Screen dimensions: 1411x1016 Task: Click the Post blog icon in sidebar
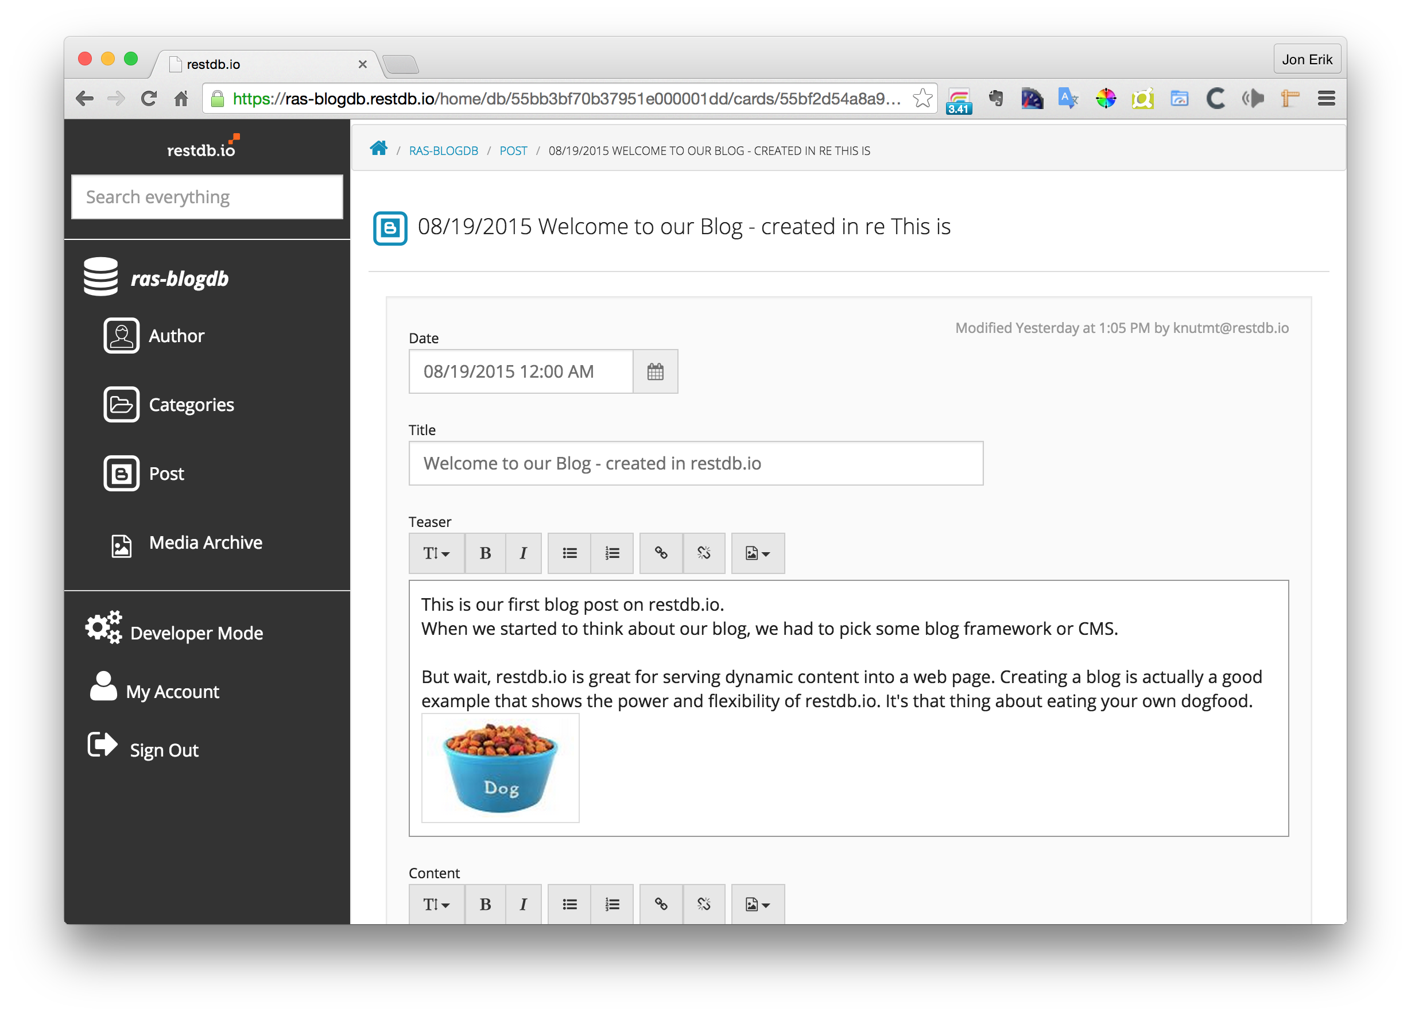pos(121,474)
